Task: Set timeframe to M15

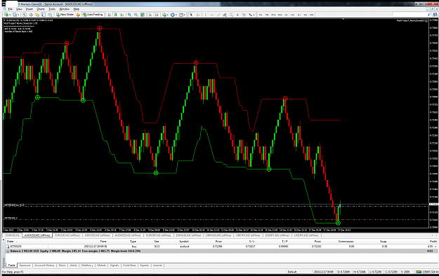Action: (x=273, y=15)
